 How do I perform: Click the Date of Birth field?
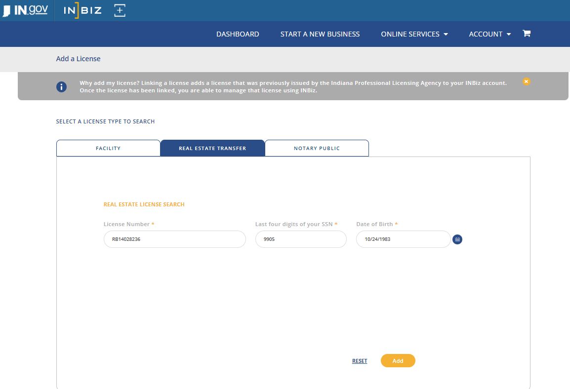click(x=403, y=239)
